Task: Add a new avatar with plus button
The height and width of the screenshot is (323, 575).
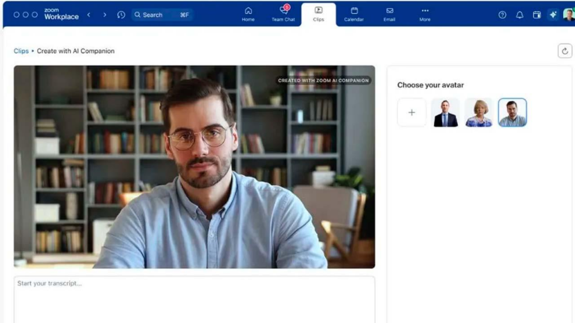Action: [412, 113]
